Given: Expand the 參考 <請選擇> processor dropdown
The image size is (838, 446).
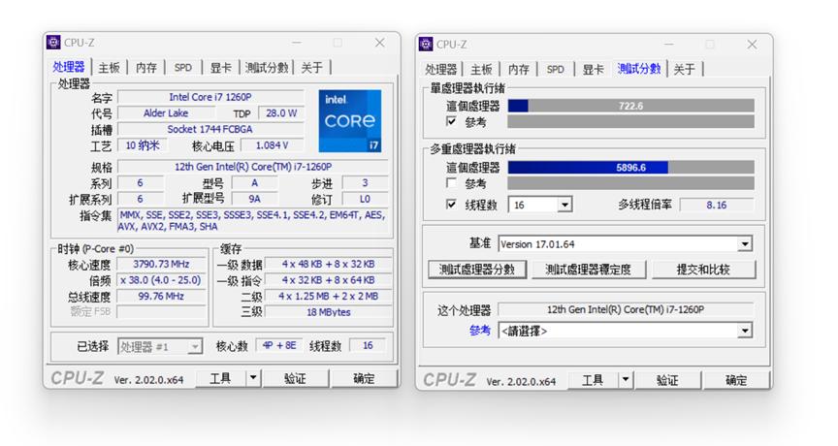Looking at the screenshot, I should (x=745, y=331).
